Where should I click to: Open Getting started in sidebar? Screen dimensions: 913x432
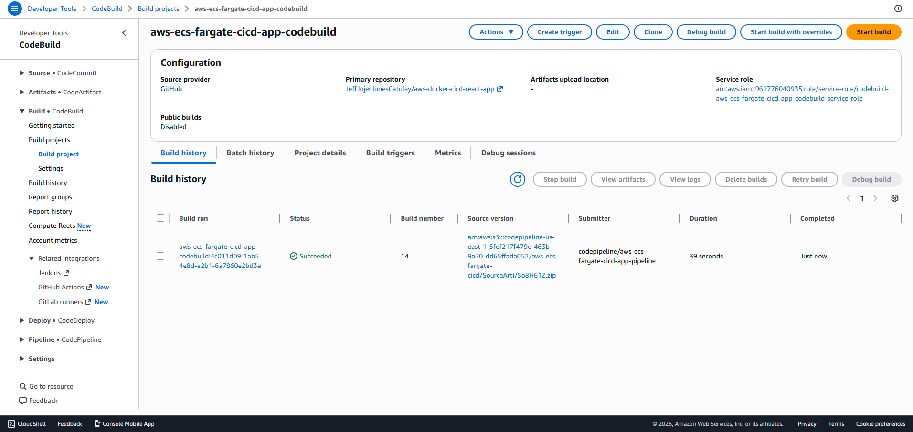coord(52,125)
